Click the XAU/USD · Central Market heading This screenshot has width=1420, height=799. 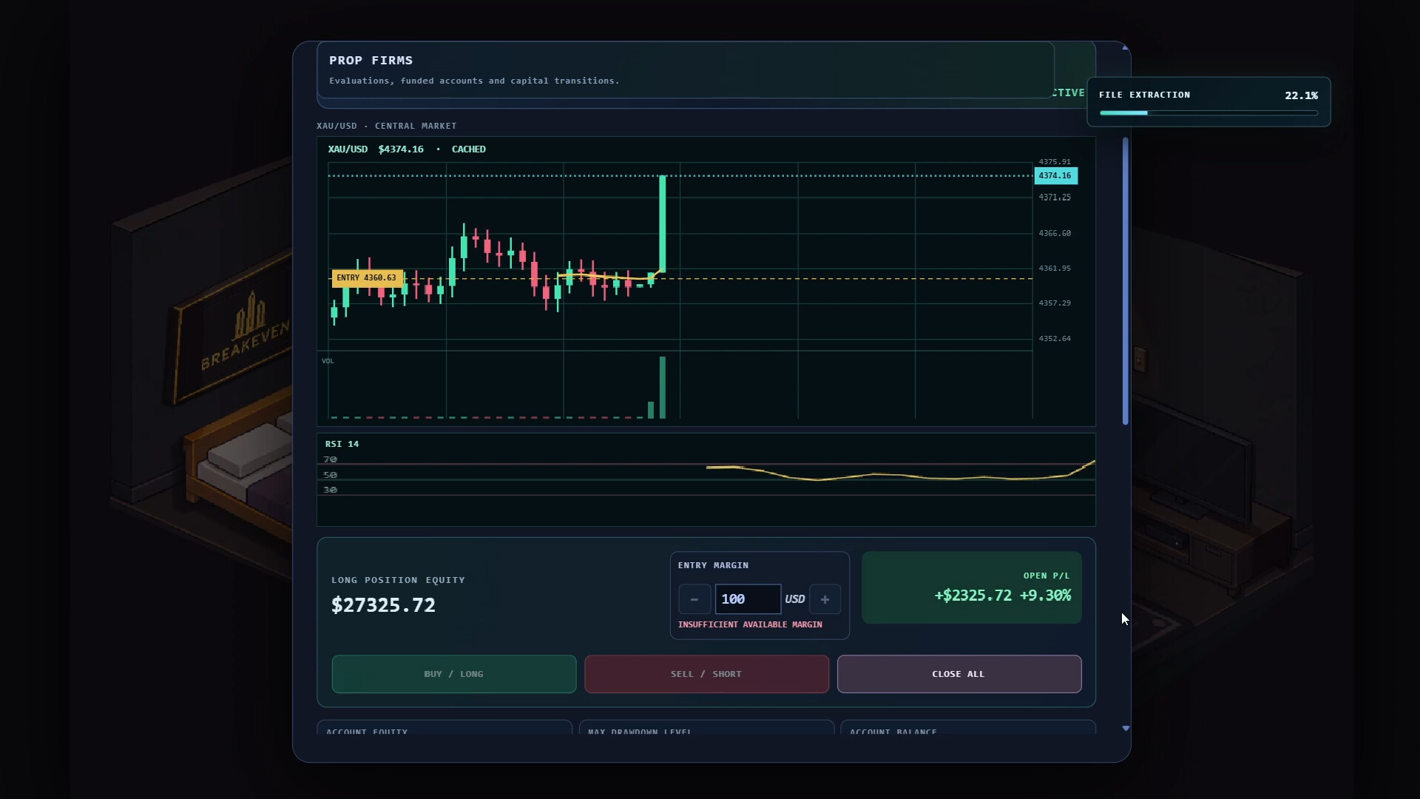pyautogui.click(x=387, y=126)
